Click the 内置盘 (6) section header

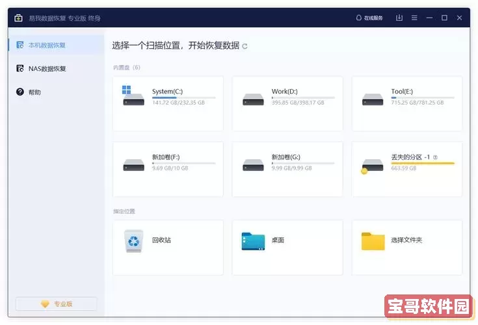tap(127, 68)
